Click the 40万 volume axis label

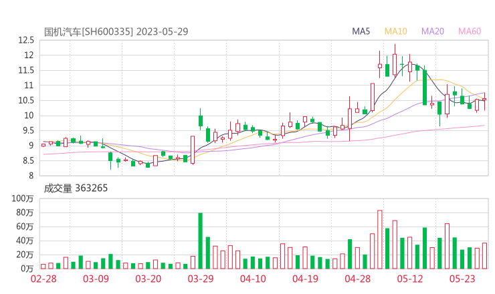point(25,241)
